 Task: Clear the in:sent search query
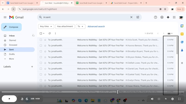coord(131,17)
